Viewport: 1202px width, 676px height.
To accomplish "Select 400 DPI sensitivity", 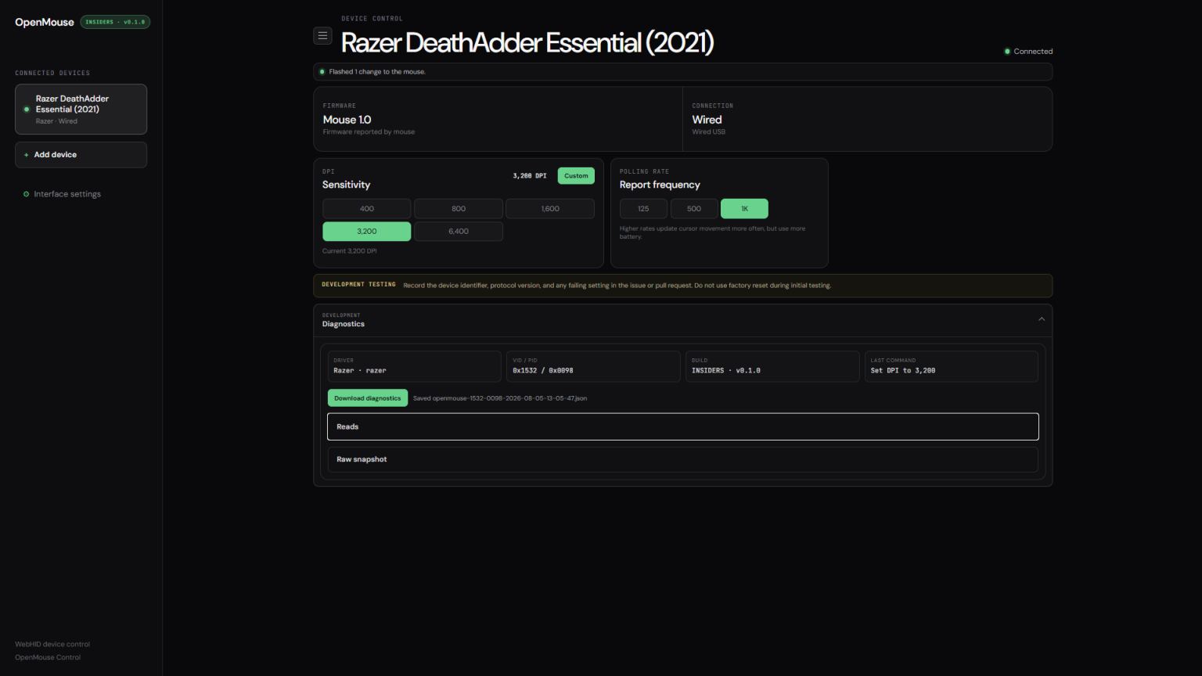I will 367,209.
